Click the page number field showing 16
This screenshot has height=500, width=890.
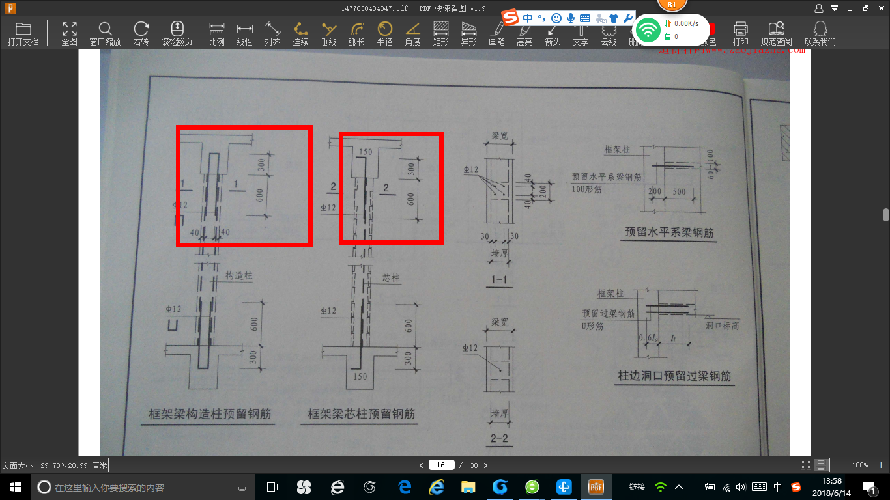click(x=441, y=465)
